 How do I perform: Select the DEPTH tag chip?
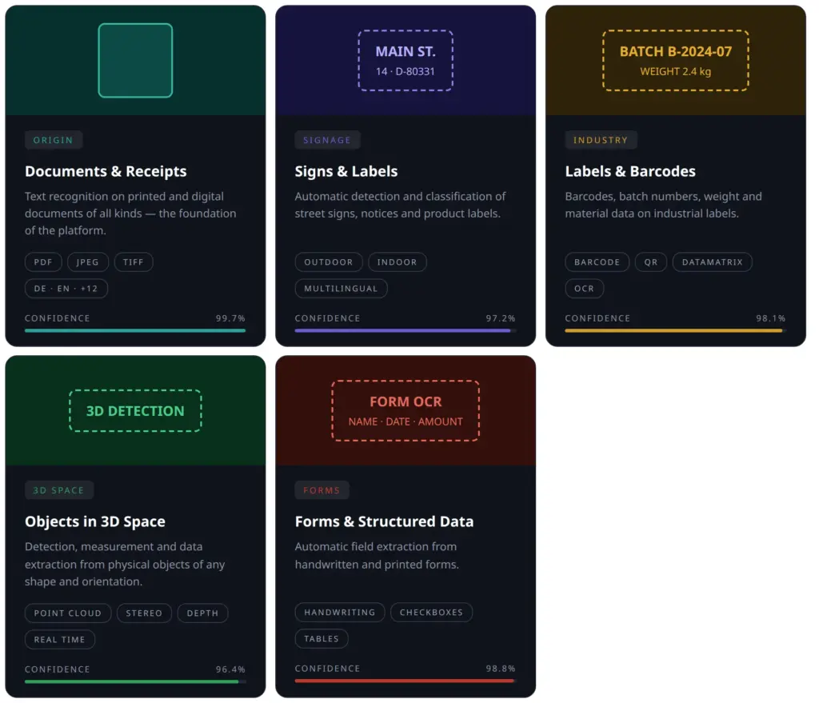pyautogui.click(x=202, y=613)
